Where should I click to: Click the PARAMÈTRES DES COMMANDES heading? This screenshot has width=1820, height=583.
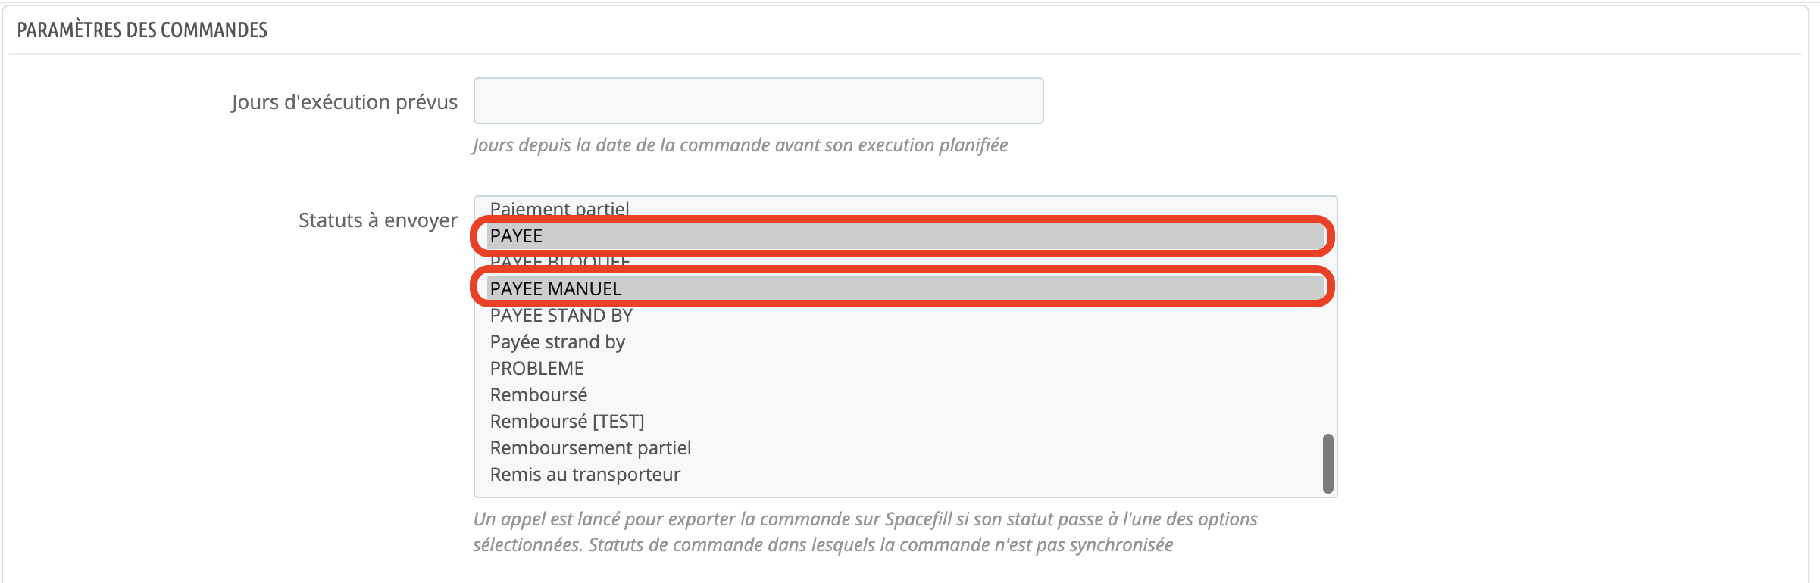click(142, 30)
